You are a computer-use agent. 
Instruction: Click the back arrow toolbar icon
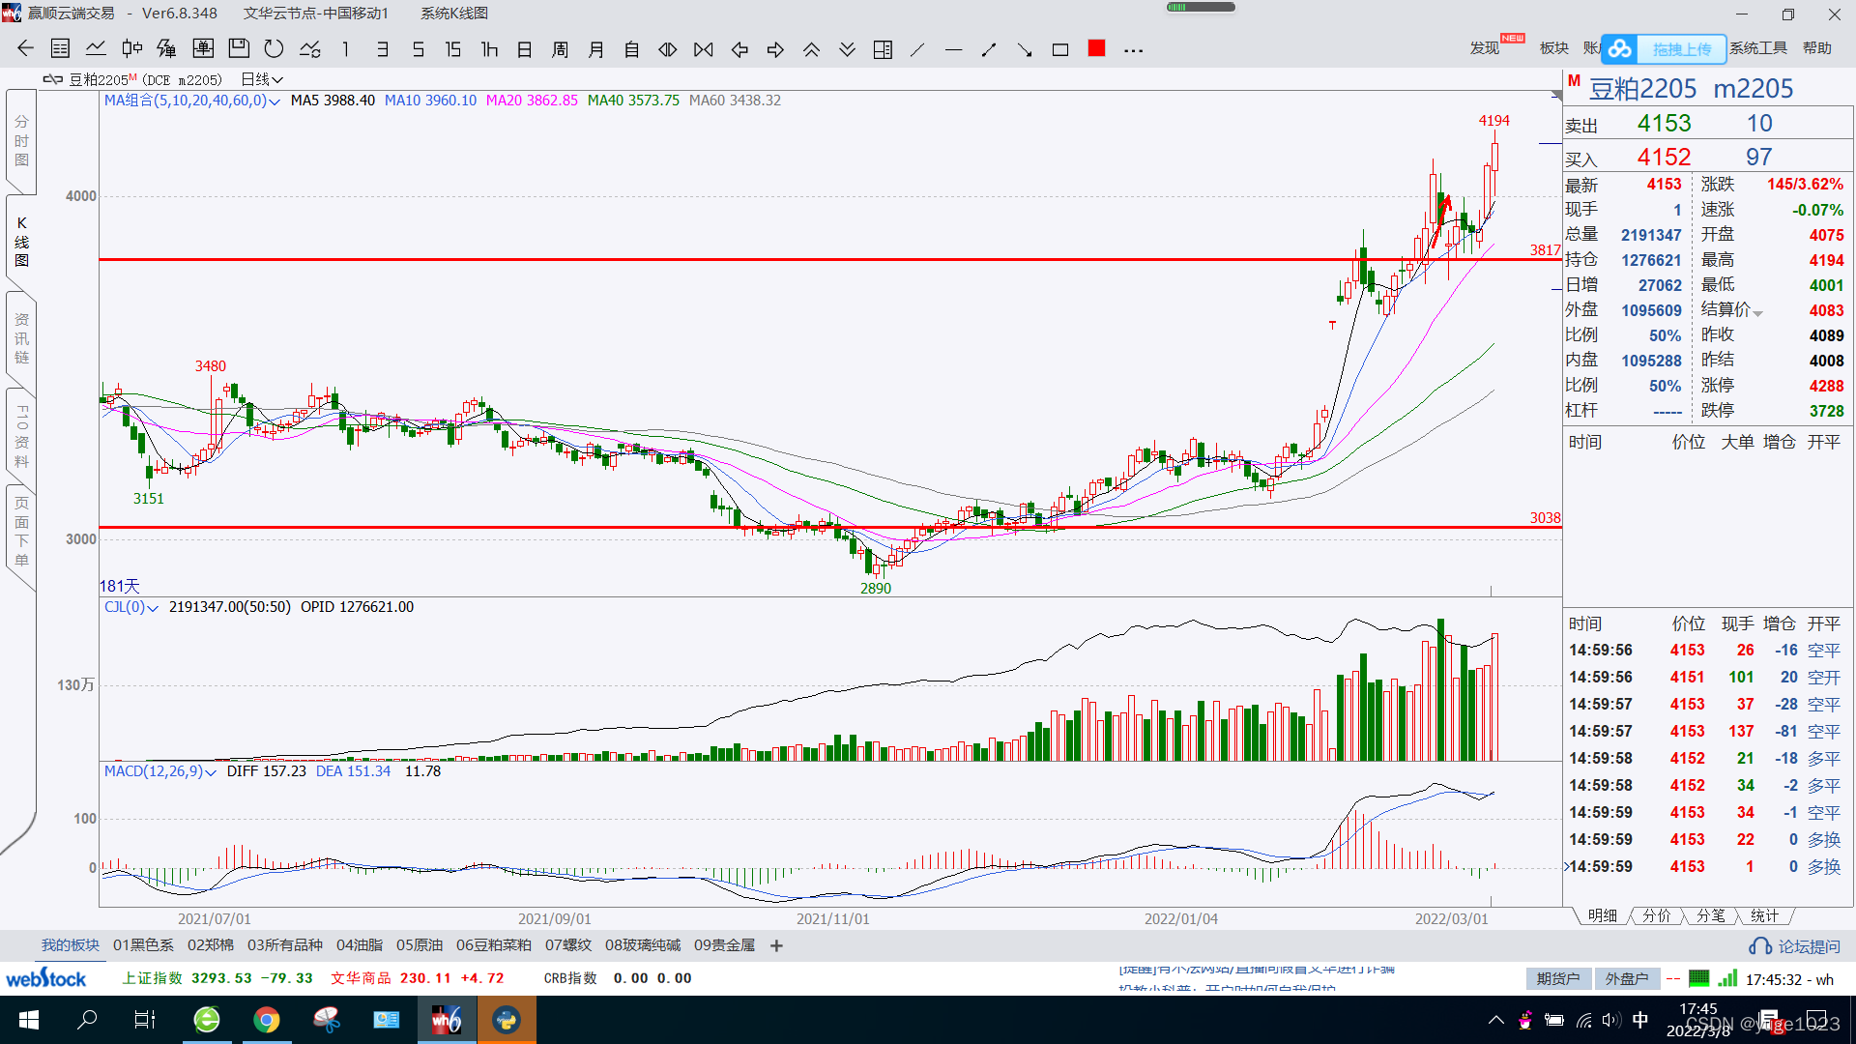(x=25, y=49)
